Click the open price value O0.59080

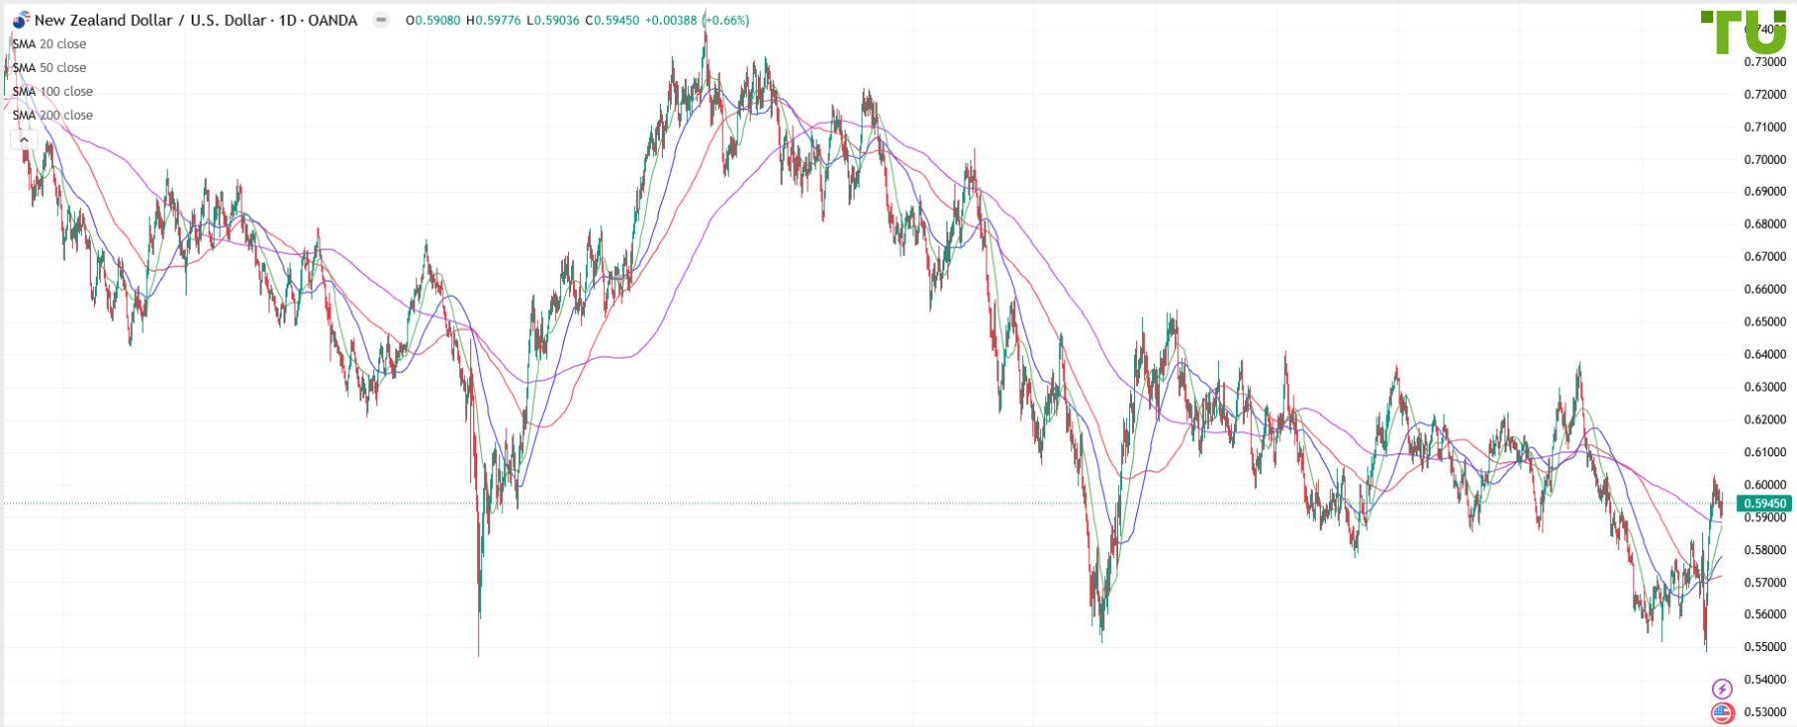pos(433,20)
